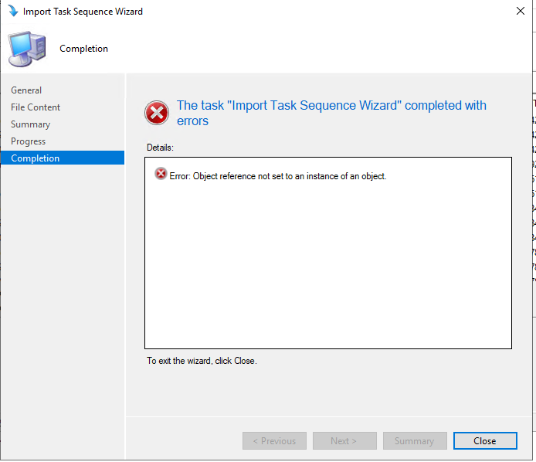
Task: Click the small red error icon in details
Action: [161, 174]
